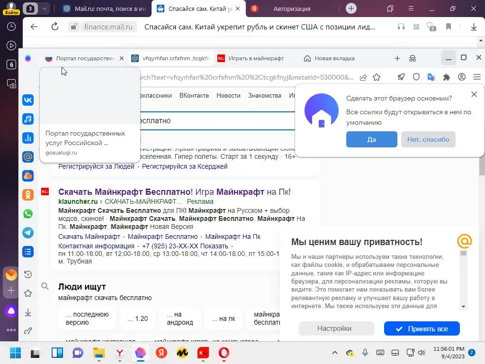Open ВКонтакте nav link
The image size is (485, 364).
point(194,96)
